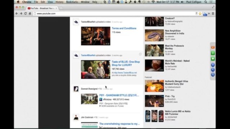Open the Chrome hamburger menu
Screen dimensions: 230x129
213,14
